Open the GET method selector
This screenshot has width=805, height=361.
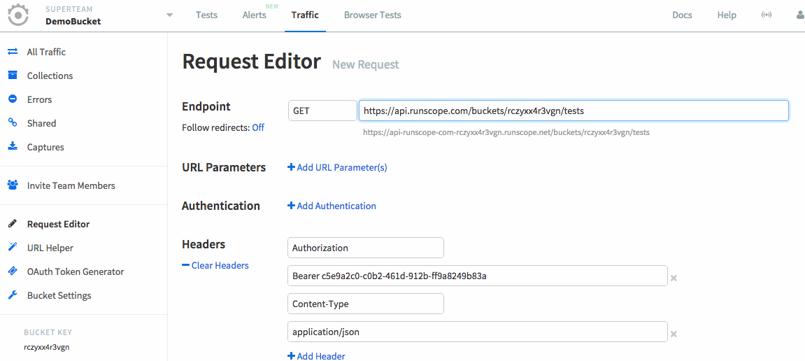[x=322, y=111]
